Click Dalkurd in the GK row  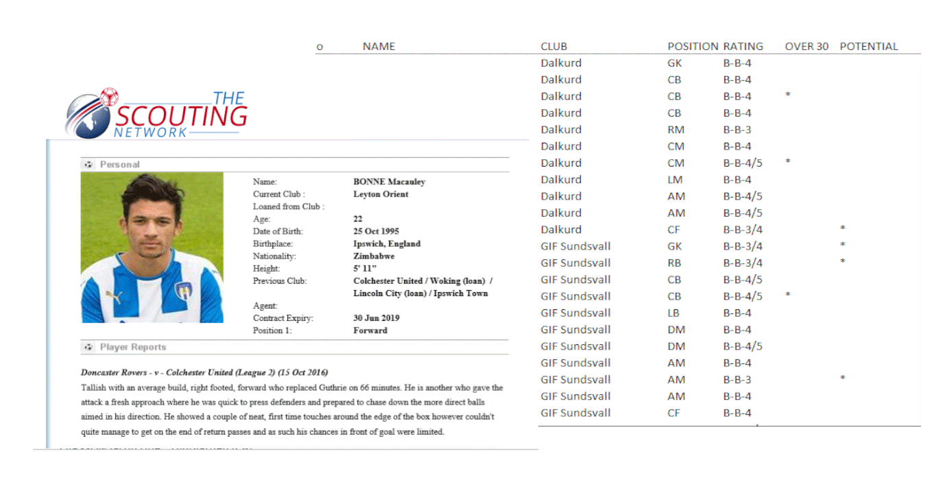(561, 63)
